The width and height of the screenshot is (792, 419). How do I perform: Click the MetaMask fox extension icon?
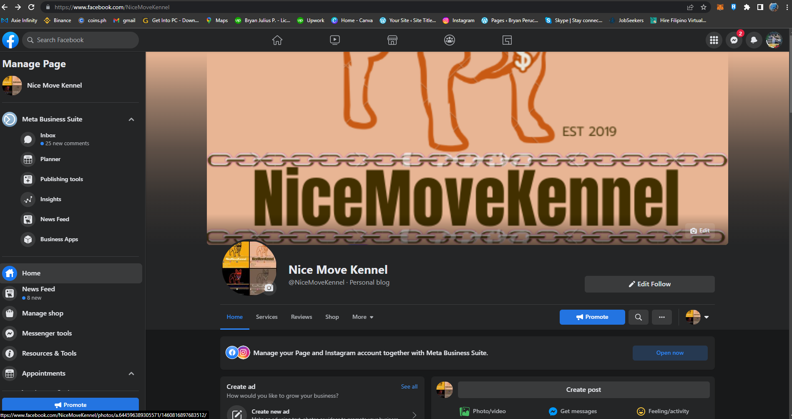tap(720, 7)
